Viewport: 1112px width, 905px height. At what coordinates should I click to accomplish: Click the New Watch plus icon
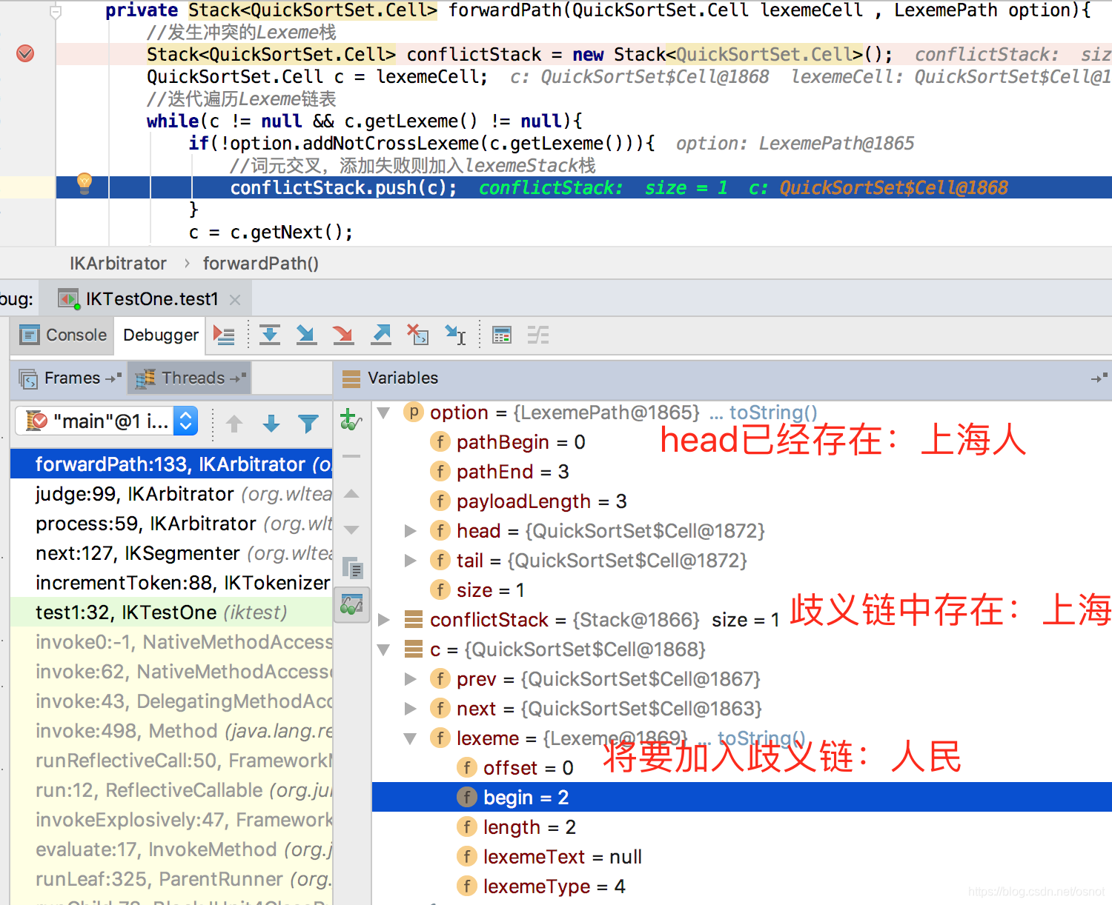351,420
